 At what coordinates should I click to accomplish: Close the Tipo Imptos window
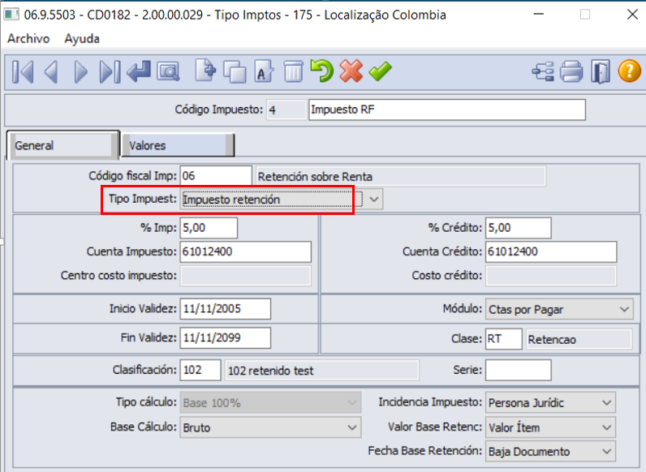click(x=632, y=15)
